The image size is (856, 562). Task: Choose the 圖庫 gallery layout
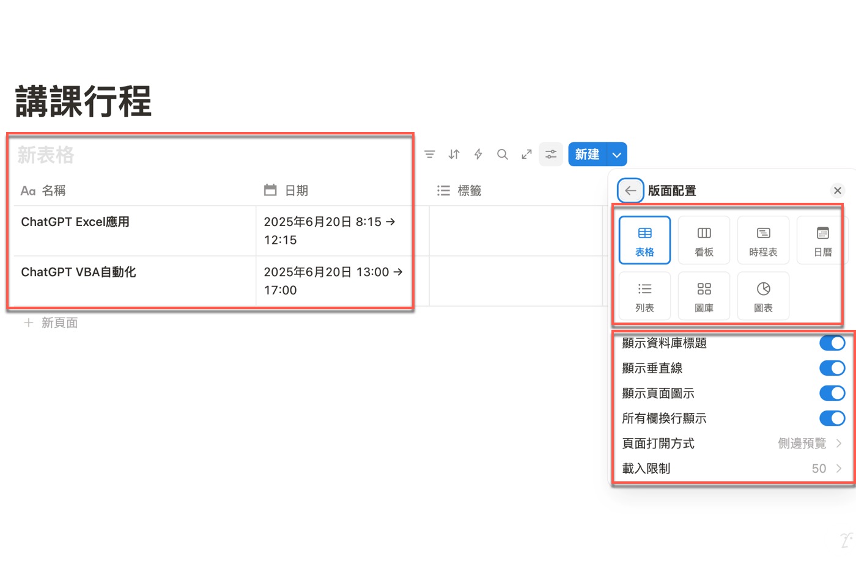pos(704,296)
